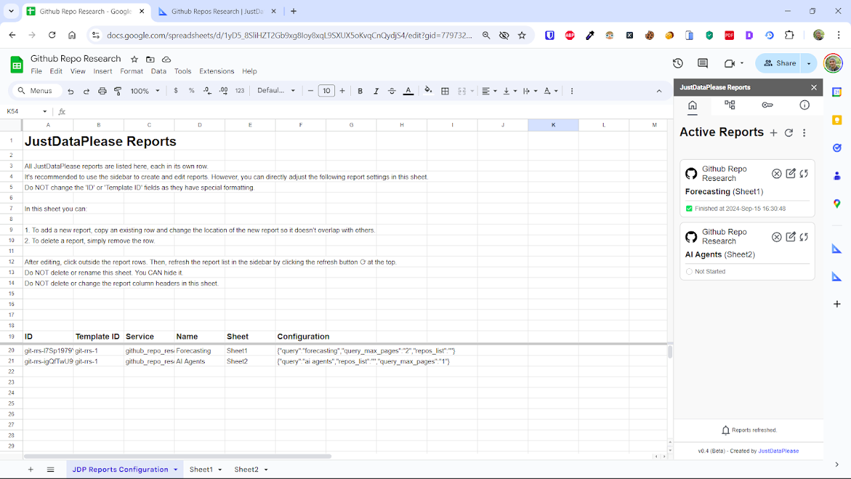Click the Share button

(x=779, y=63)
